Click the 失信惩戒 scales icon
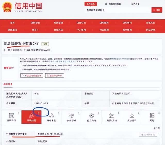The image size is (165, 145). point(72,116)
